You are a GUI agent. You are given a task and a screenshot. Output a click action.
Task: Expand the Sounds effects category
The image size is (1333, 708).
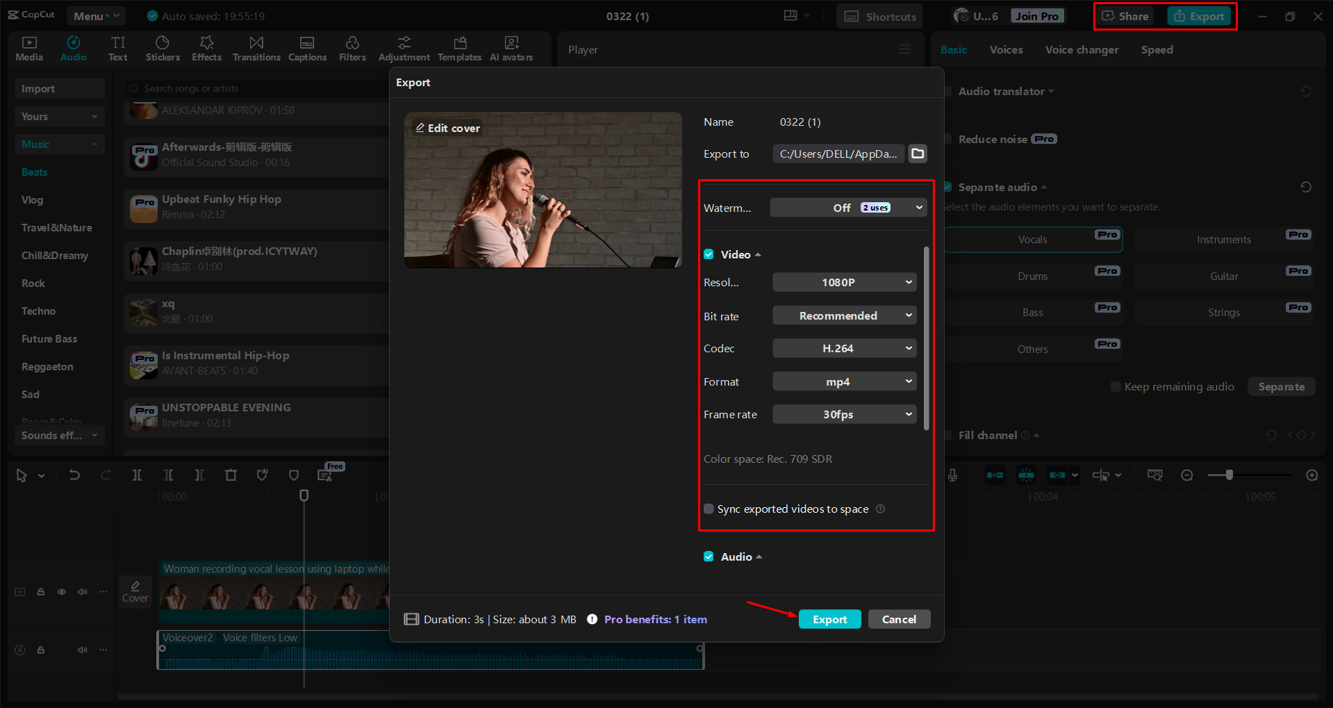[x=60, y=435]
